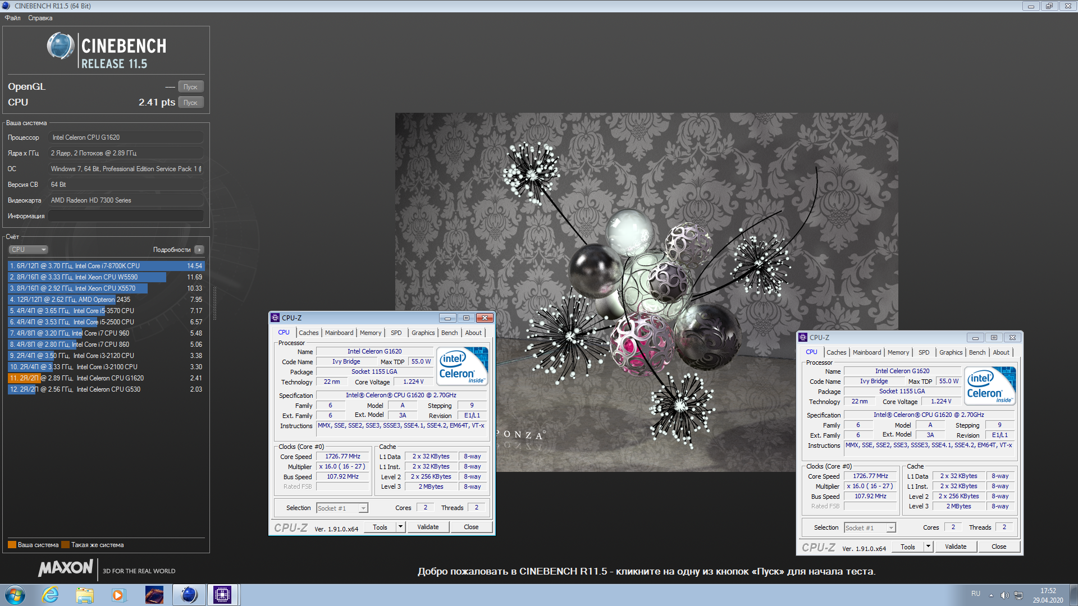Open Graphics tab in left CPU-Z window
This screenshot has width=1078, height=606.
tap(423, 333)
